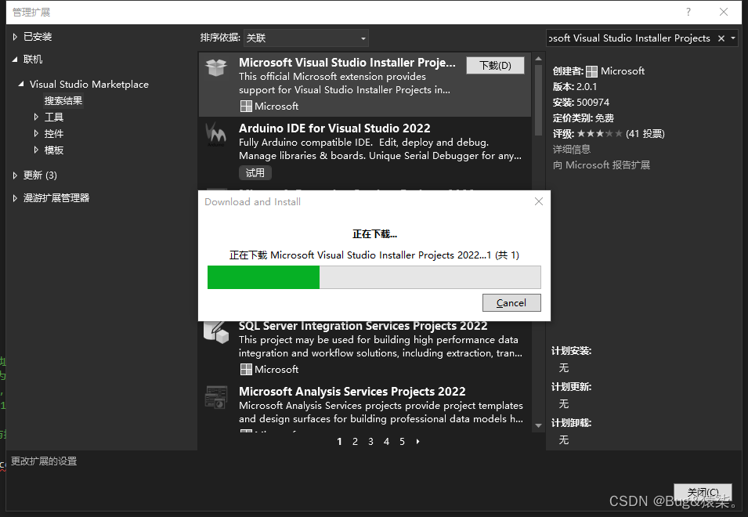Click the SQL Server Integration Services extension icon
Screen dimensions: 748x517
pyautogui.click(x=216, y=332)
